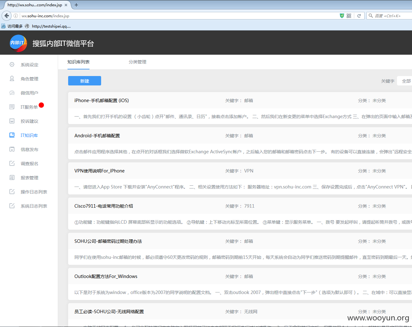This screenshot has width=412, height=327.
Task: Open 调查报名 menu item
Action: click(x=30, y=164)
